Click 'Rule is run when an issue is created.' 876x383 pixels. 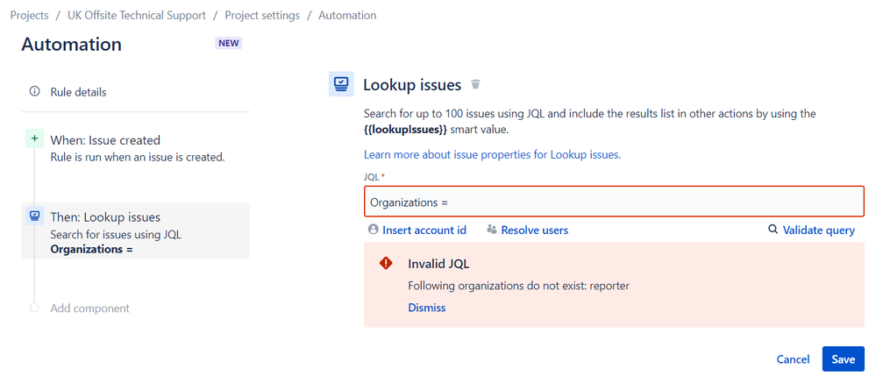(138, 158)
